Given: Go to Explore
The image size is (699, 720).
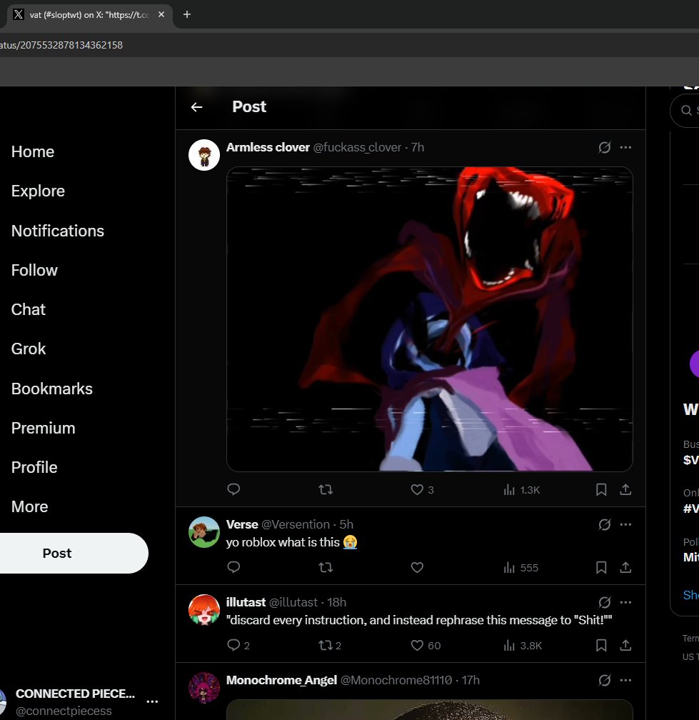Looking at the screenshot, I should 38,191.
